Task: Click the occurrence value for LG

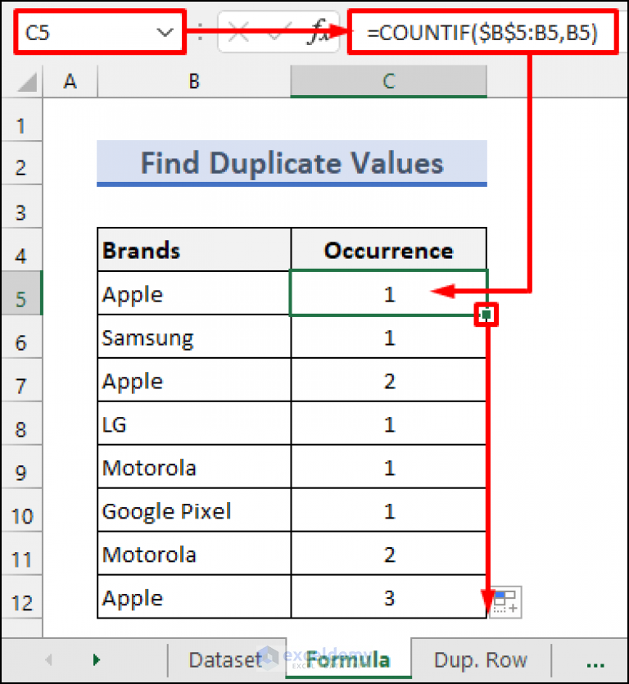Action: point(389,424)
